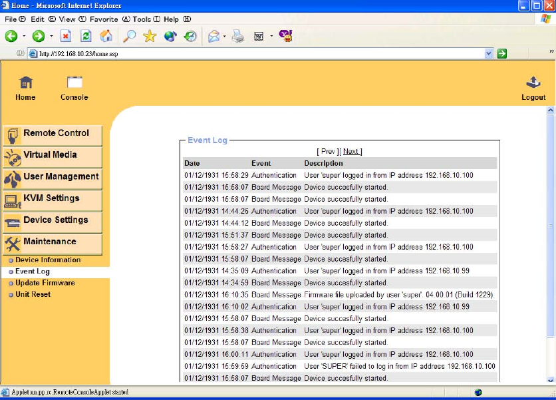Expand the address bar dropdown arrow
The width and height of the screenshot is (556, 400).
click(x=489, y=54)
